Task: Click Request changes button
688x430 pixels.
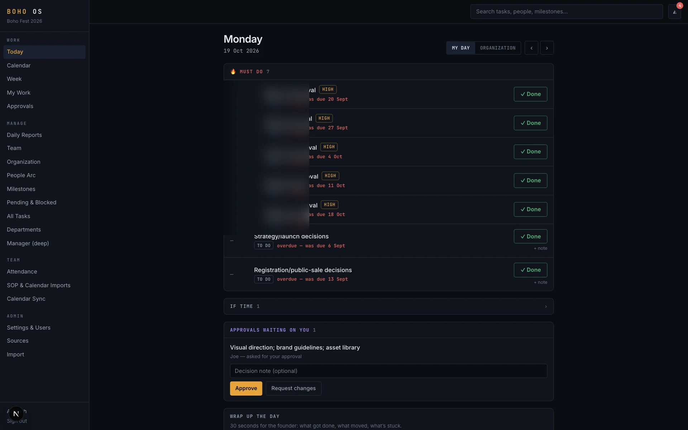Action: click(293, 388)
